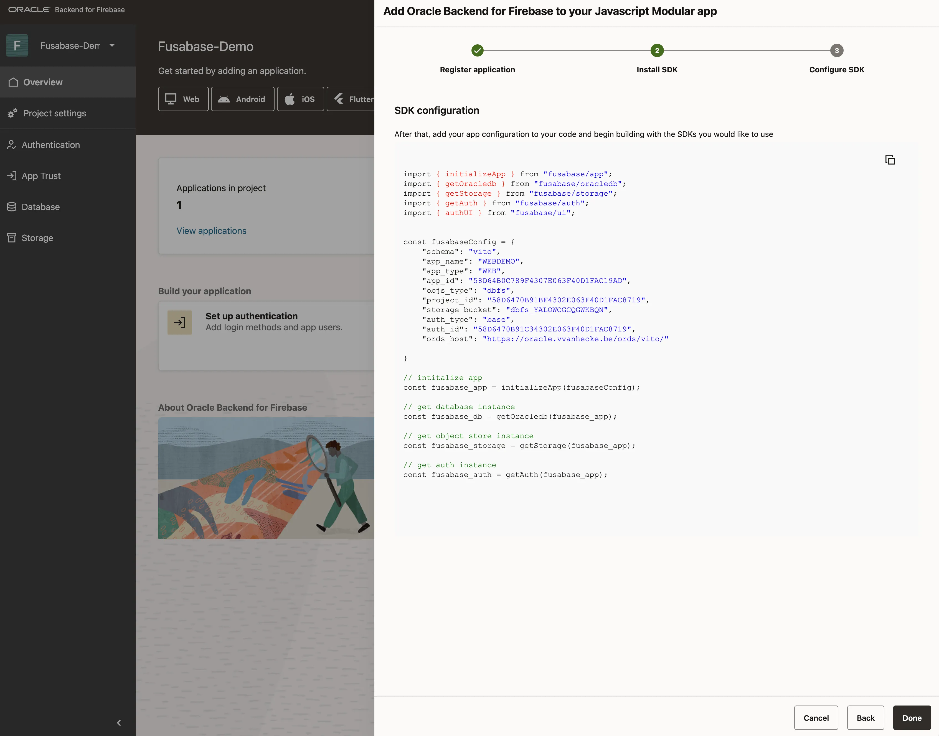
Task: Click the auth_id value in the config
Action: [x=552, y=329]
